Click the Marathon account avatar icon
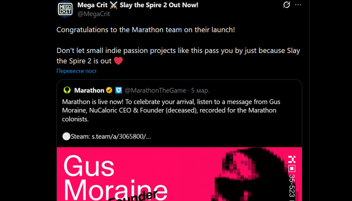Screen dimensions: 352x201 (67, 90)
